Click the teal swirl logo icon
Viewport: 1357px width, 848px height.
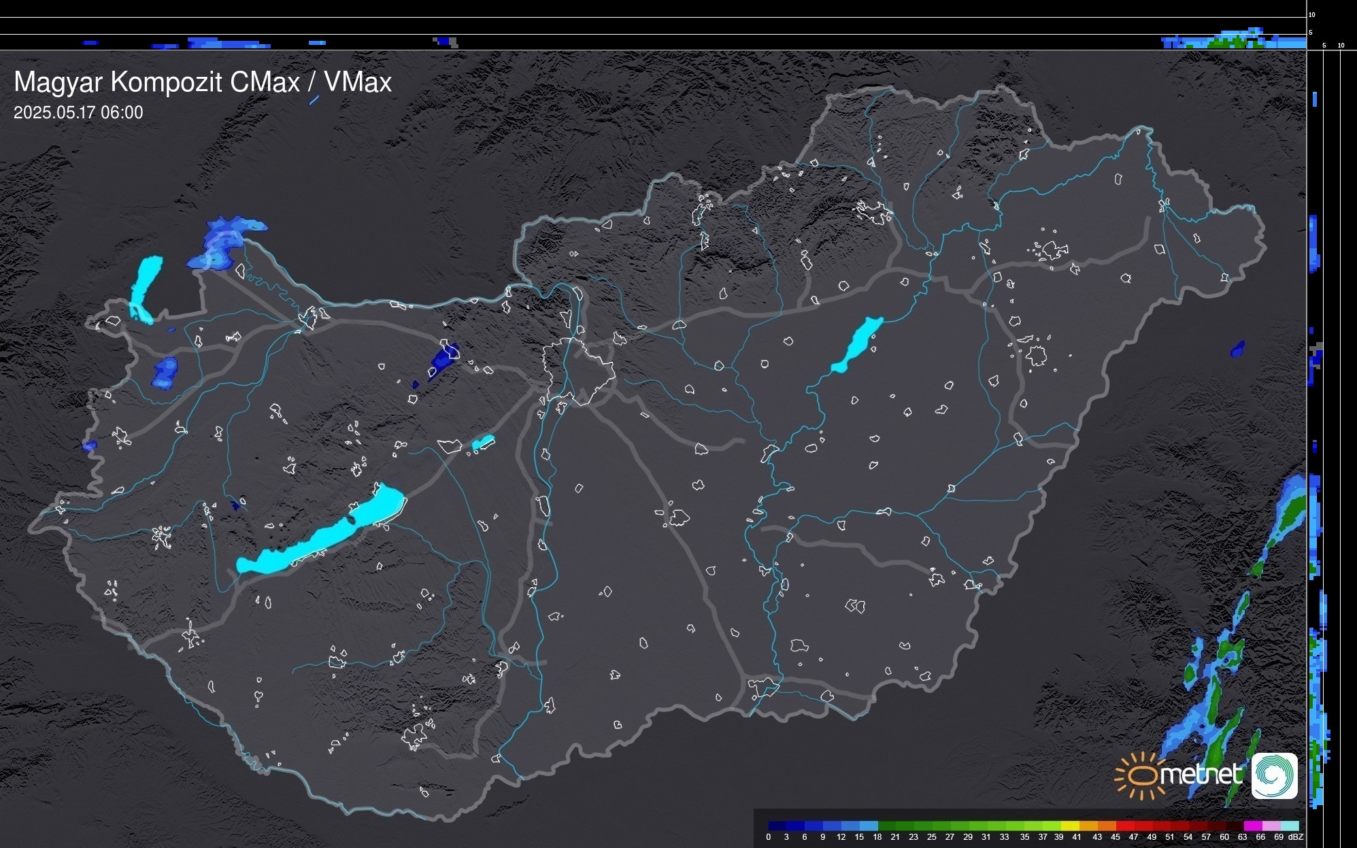(1274, 775)
